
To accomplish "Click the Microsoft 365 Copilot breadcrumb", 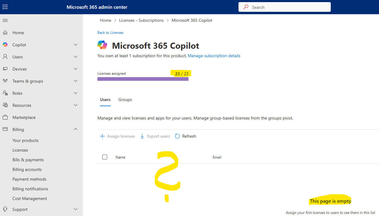I will (x=192, y=20).
